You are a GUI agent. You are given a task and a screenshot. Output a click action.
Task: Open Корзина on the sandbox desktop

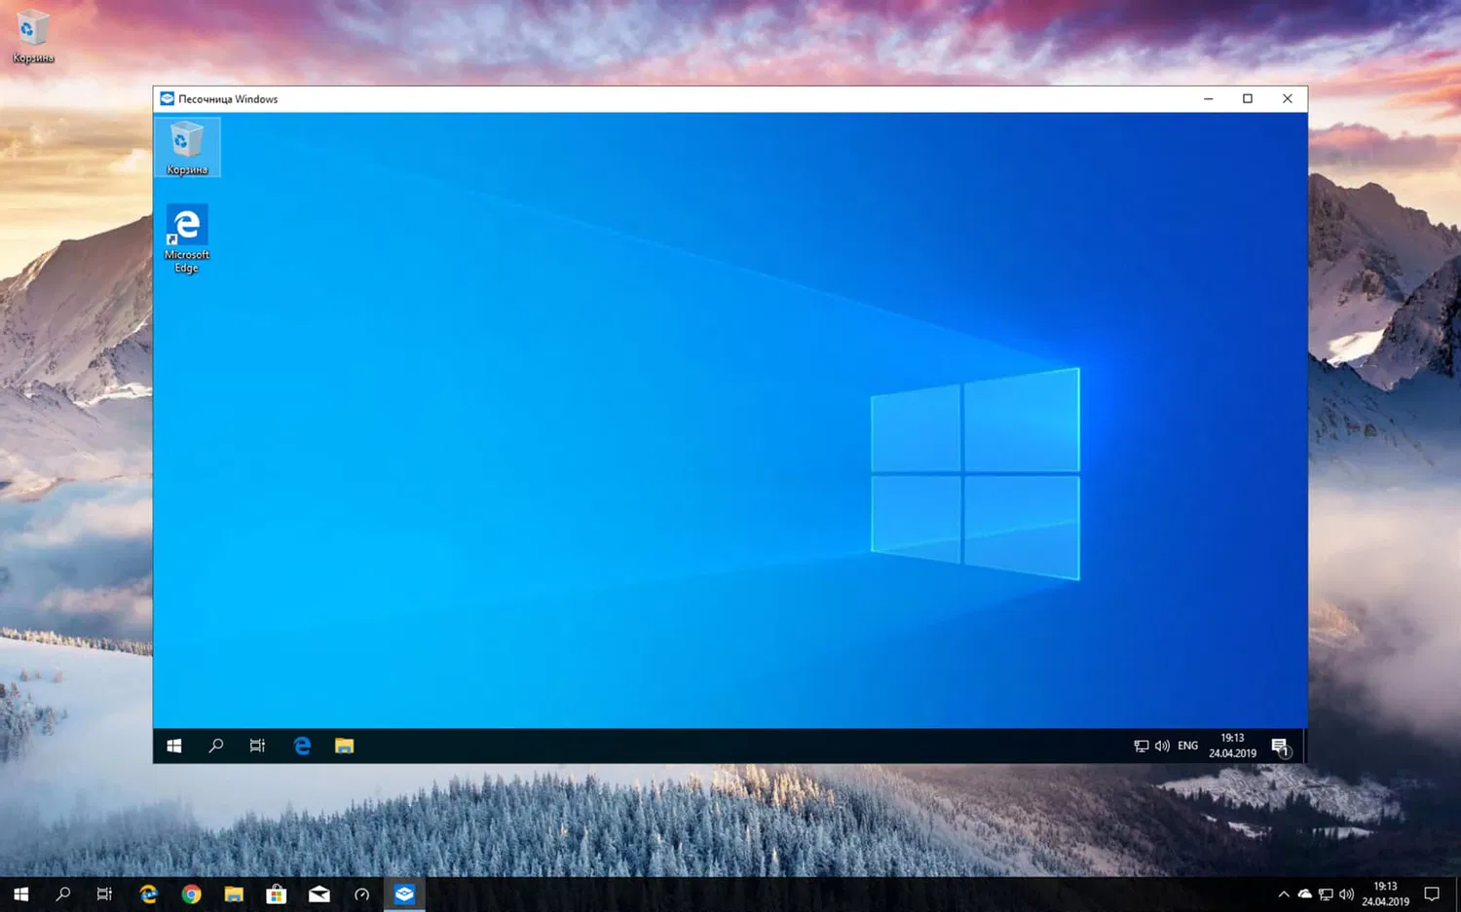(187, 144)
